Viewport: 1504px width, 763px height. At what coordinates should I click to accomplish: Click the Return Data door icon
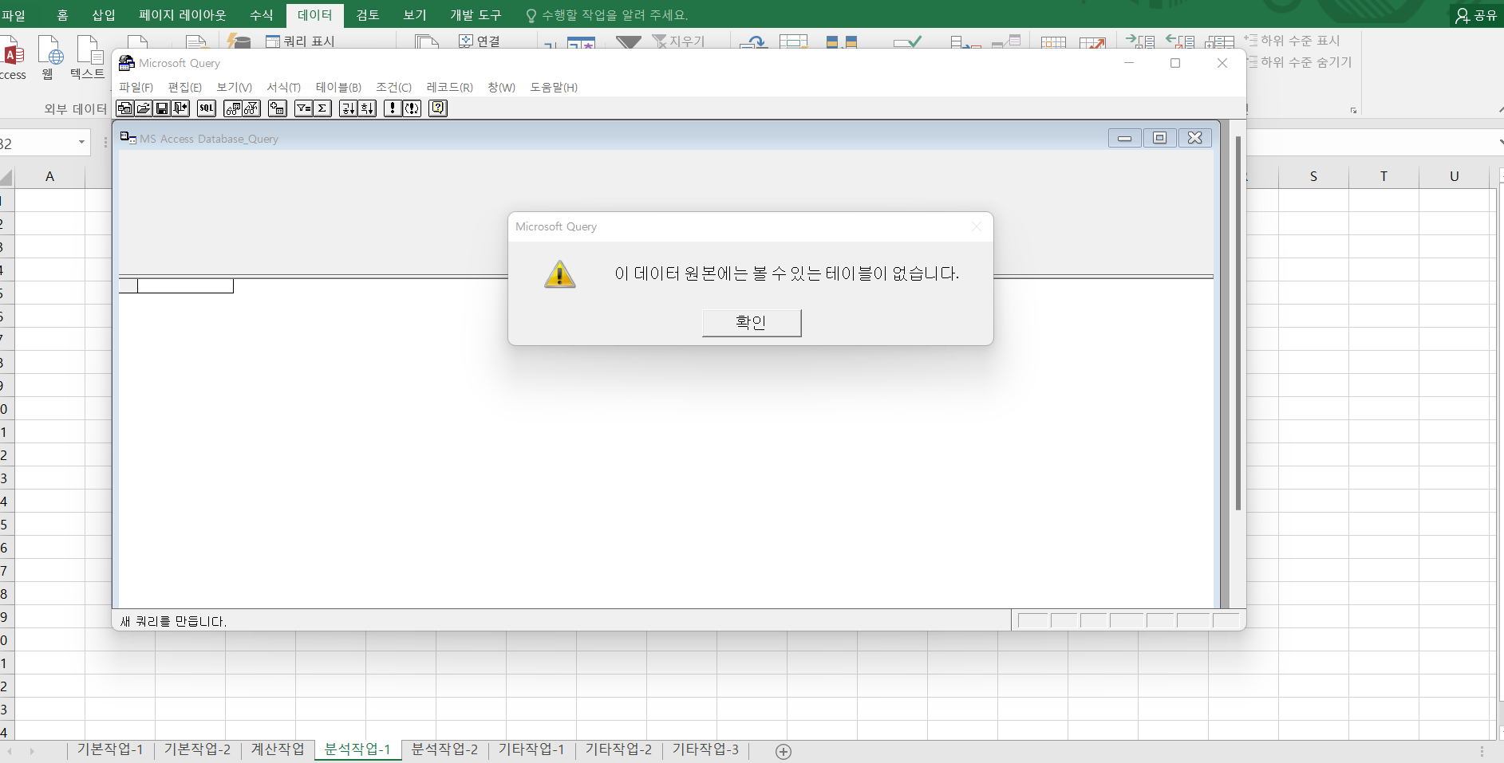pos(181,108)
